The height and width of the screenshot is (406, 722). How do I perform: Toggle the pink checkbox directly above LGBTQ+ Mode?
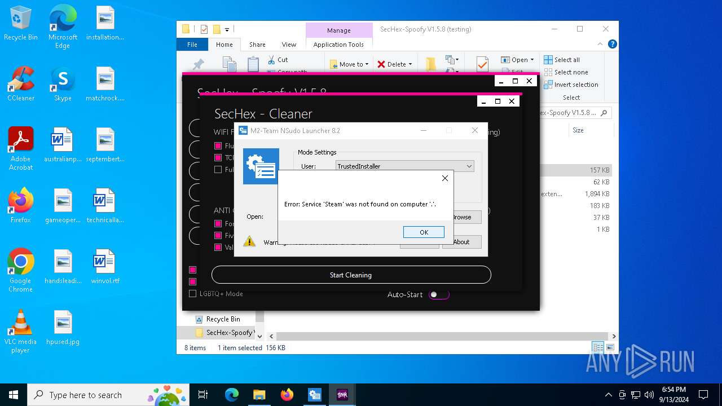pyautogui.click(x=192, y=281)
